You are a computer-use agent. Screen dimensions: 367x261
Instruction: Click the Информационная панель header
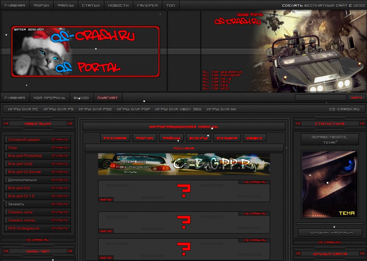pyautogui.click(x=184, y=127)
